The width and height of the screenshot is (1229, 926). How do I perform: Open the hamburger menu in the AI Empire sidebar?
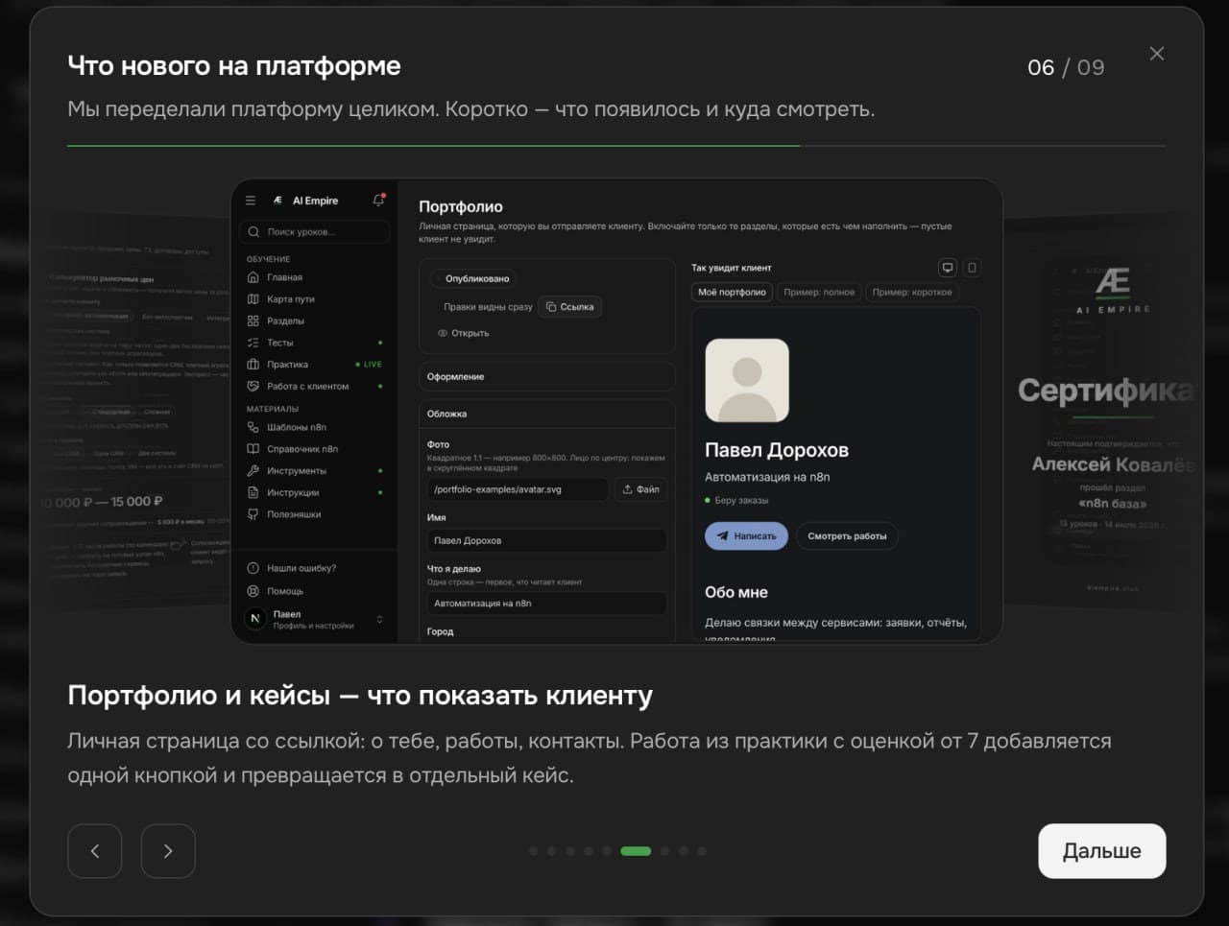pyautogui.click(x=251, y=201)
